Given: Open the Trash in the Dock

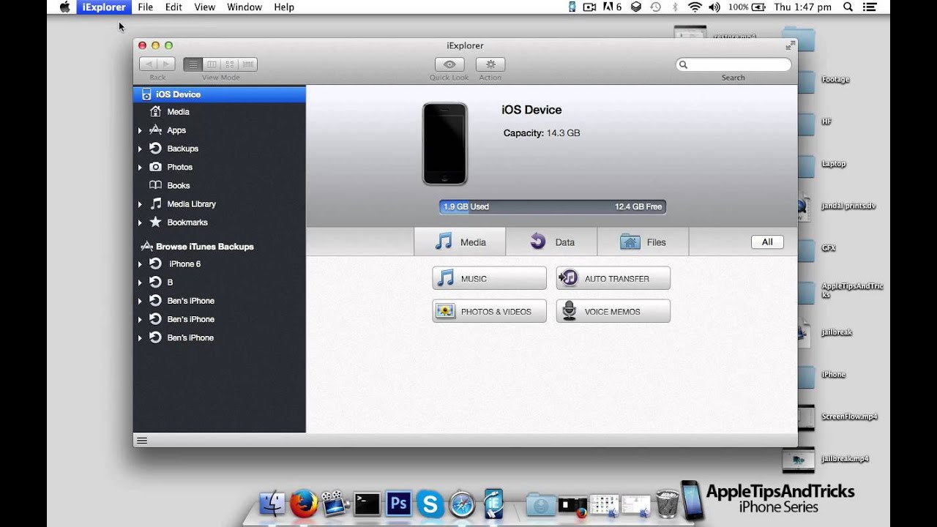Looking at the screenshot, I should tap(667, 504).
